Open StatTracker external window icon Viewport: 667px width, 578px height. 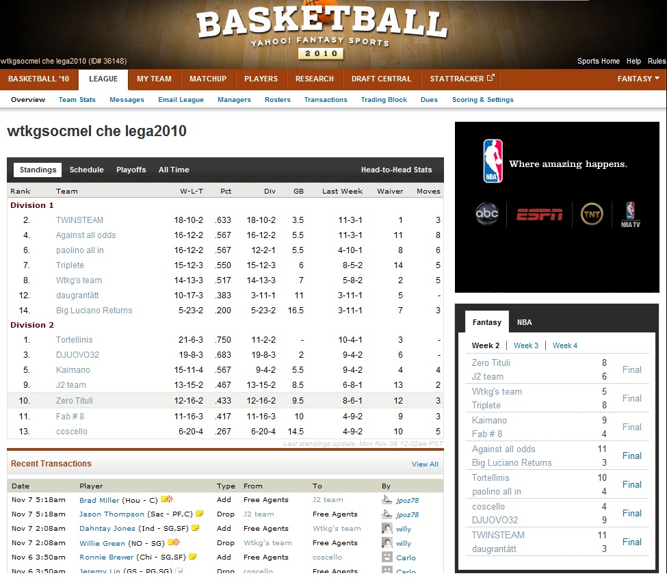[x=491, y=79]
